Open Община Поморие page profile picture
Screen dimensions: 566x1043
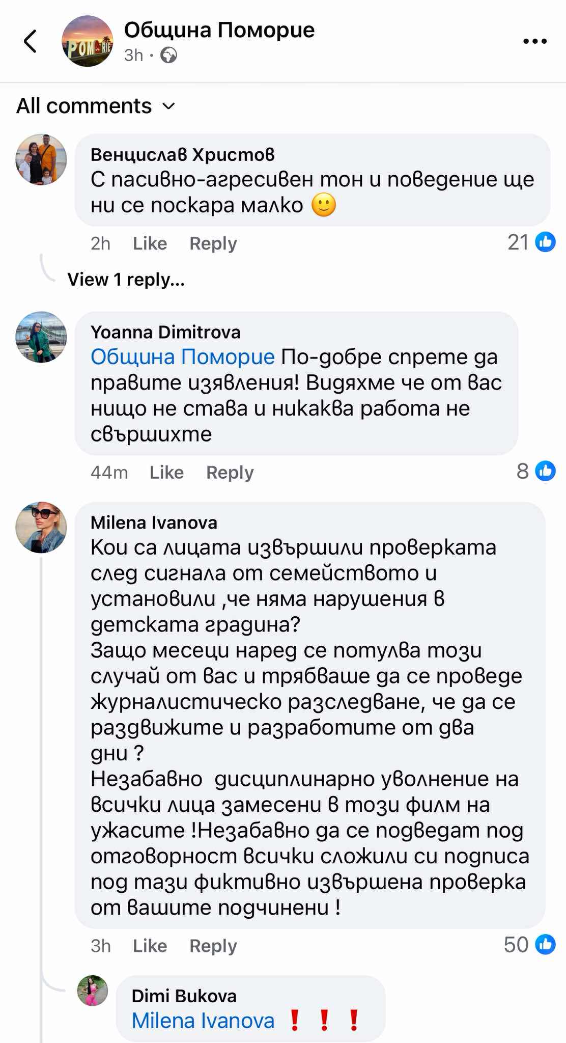[x=87, y=41]
